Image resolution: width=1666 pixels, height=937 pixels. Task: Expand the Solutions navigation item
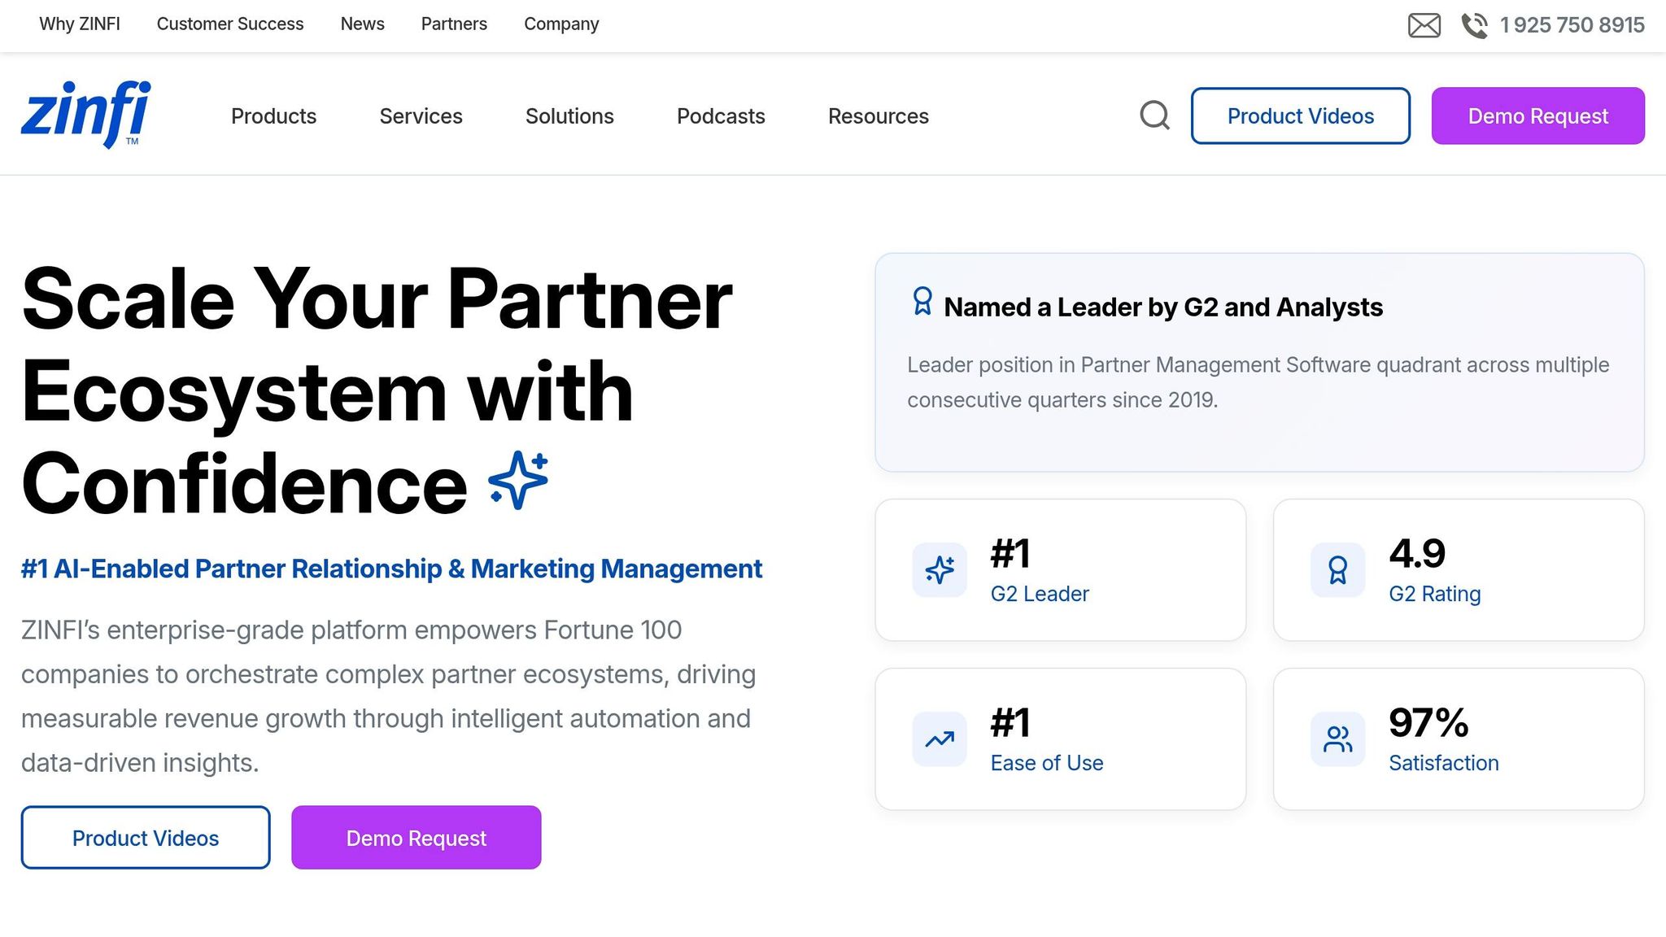(569, 116)
